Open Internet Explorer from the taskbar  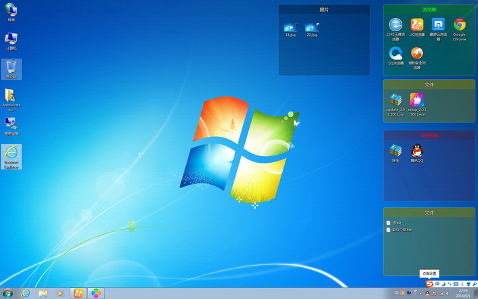(x=26, y=294)
